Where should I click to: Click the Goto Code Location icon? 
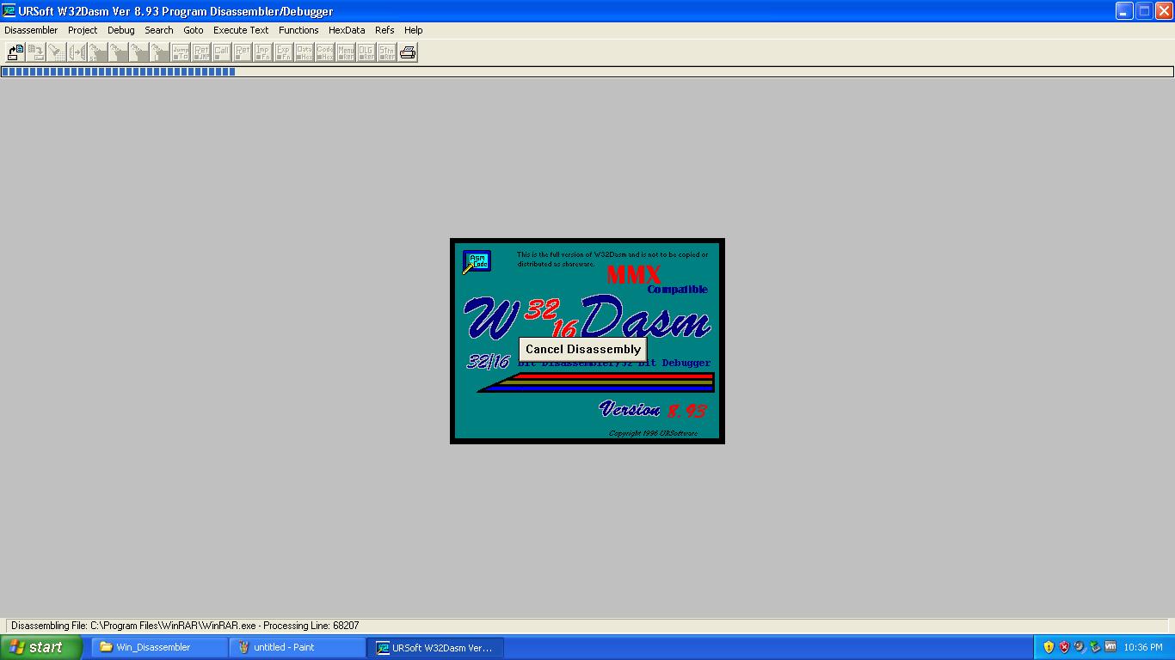point(159,52)
